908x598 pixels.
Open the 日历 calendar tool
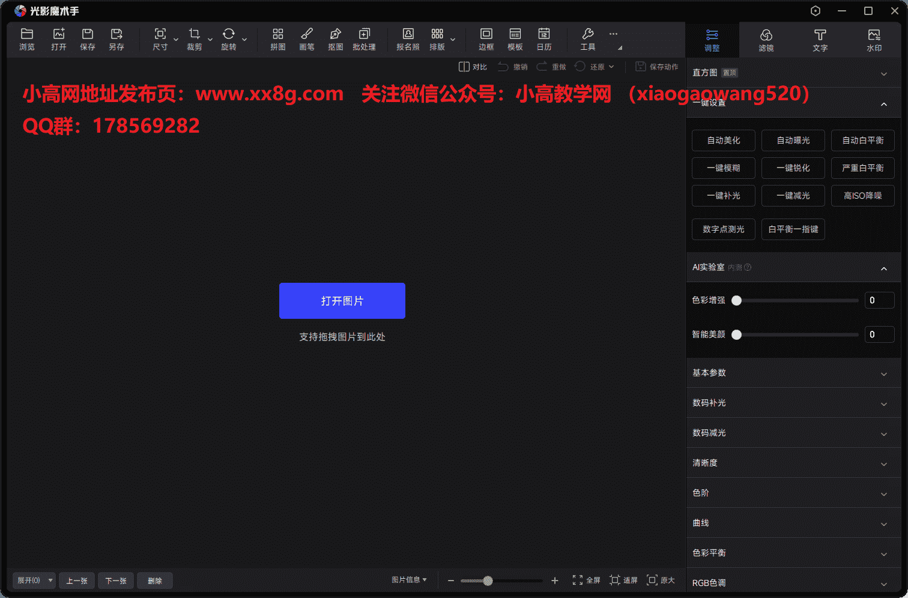click(x=544, y=39)
